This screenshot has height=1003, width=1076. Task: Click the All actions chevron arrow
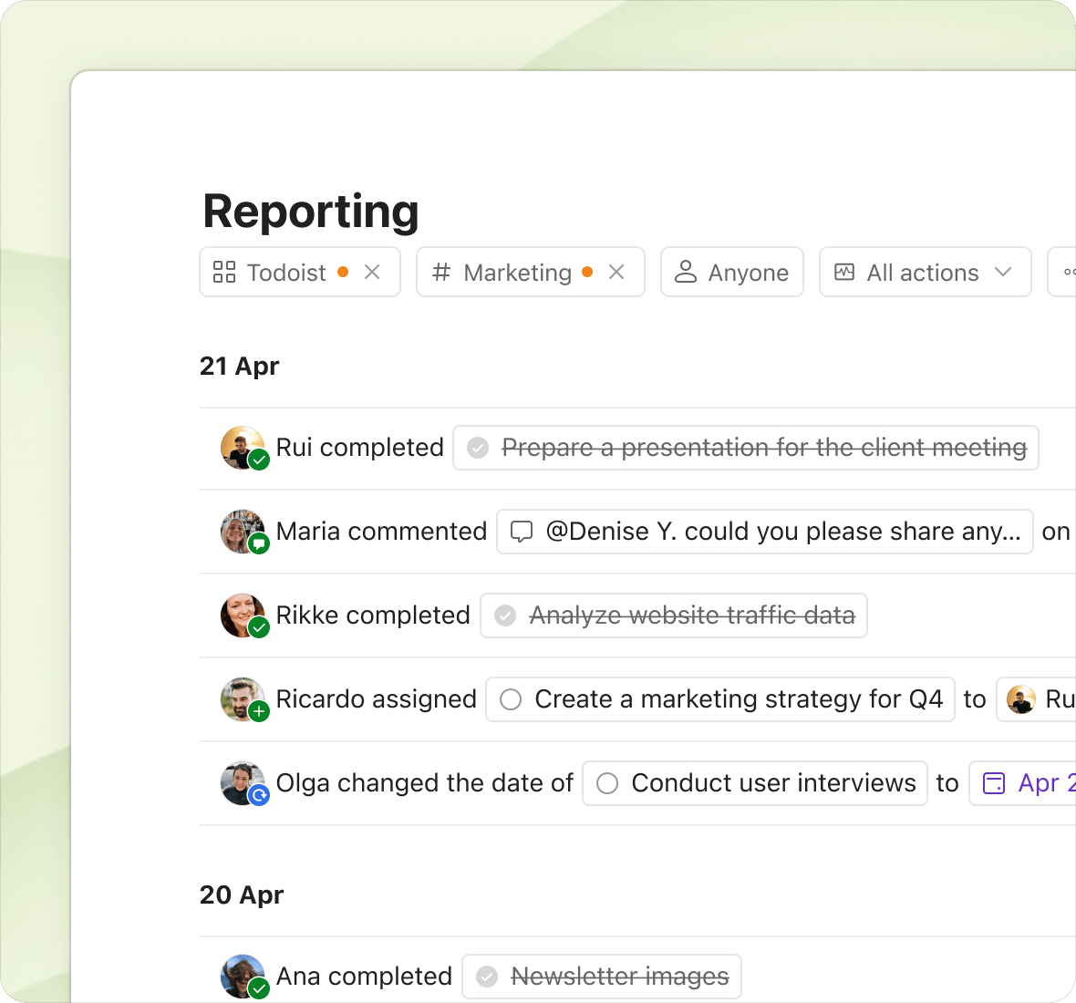[1003, 273]
